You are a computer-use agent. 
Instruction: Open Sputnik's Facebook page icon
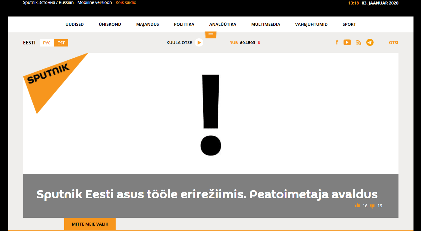[x=337, y=42]
